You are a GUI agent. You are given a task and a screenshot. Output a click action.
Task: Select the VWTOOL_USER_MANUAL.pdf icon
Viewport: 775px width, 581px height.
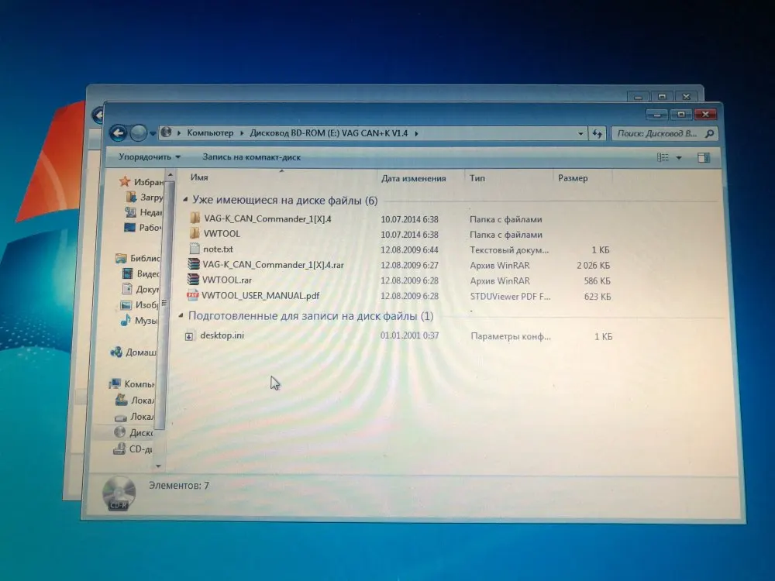[192, 295]
